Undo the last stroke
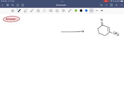 101,5
